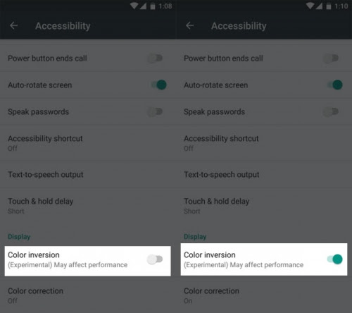Open Text-to-speech output in the right screen
Screen dimensions: 352x313
point(264,175)
